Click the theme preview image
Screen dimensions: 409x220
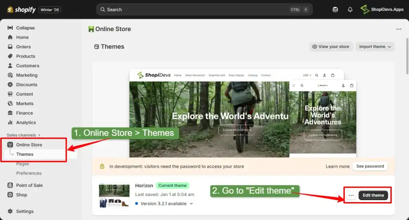tap(243, 113)
